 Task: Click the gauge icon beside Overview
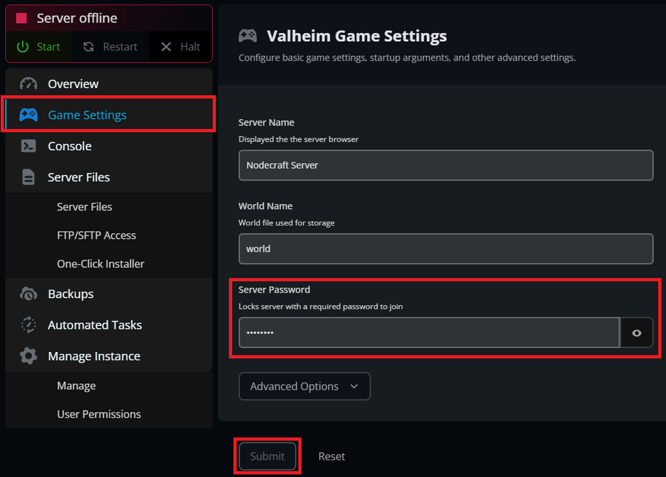[x=29, y=84]
